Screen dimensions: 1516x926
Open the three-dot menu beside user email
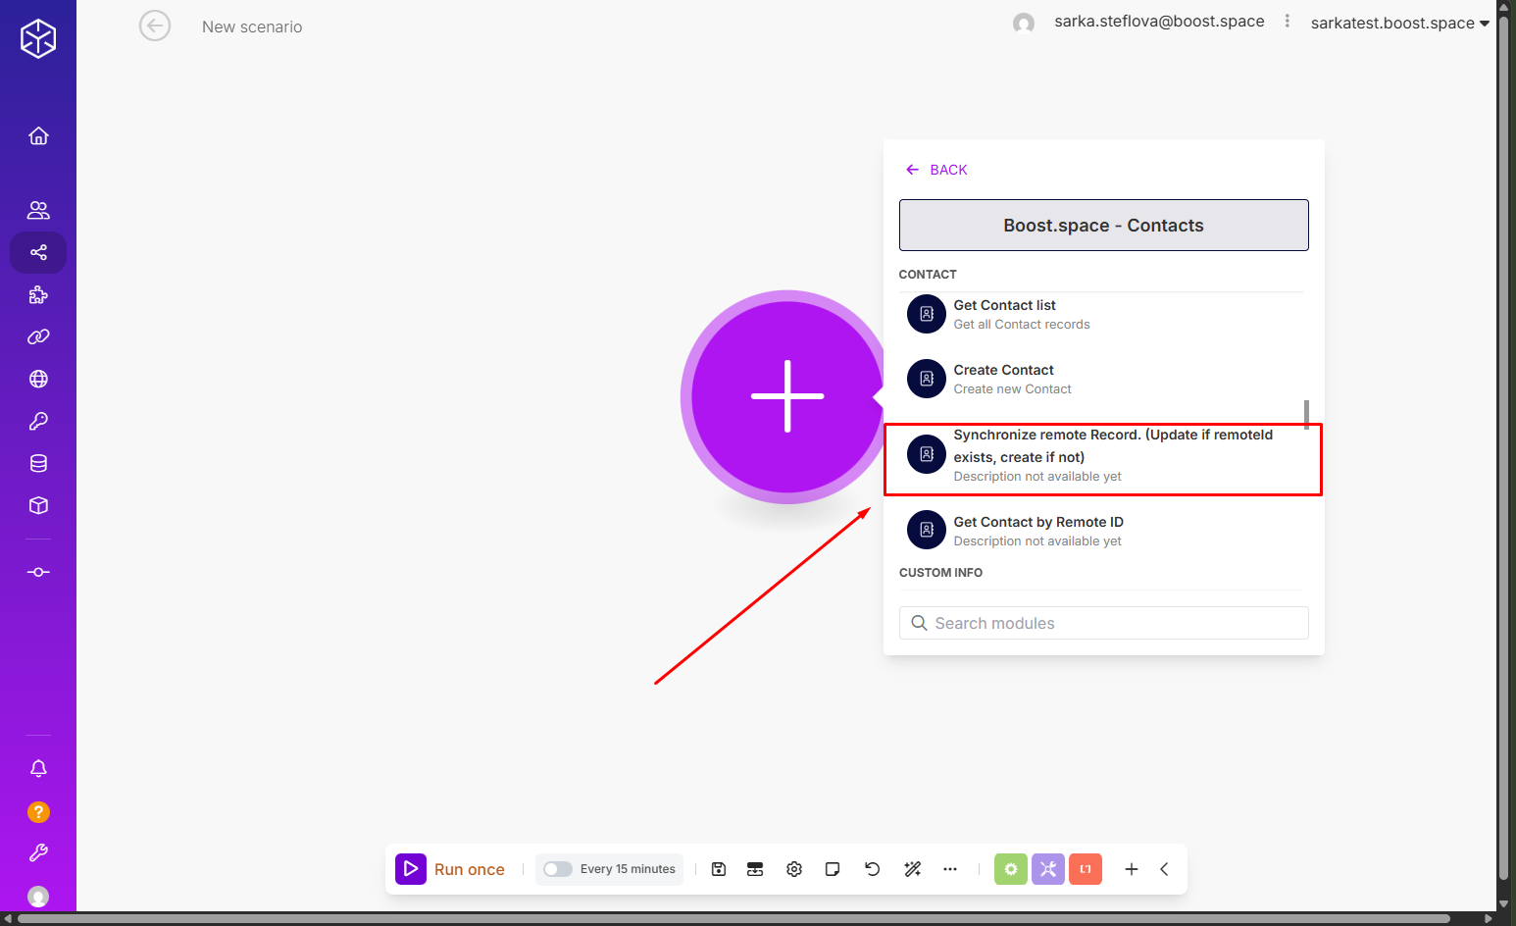(1288, 22)
